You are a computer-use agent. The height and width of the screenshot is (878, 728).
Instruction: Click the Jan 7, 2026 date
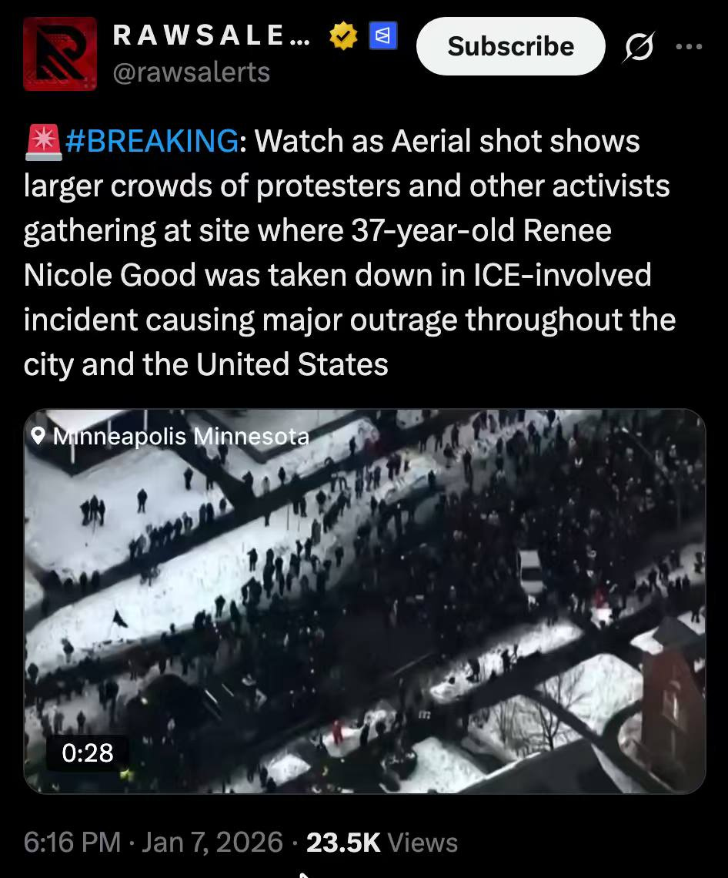coord(212,842)
